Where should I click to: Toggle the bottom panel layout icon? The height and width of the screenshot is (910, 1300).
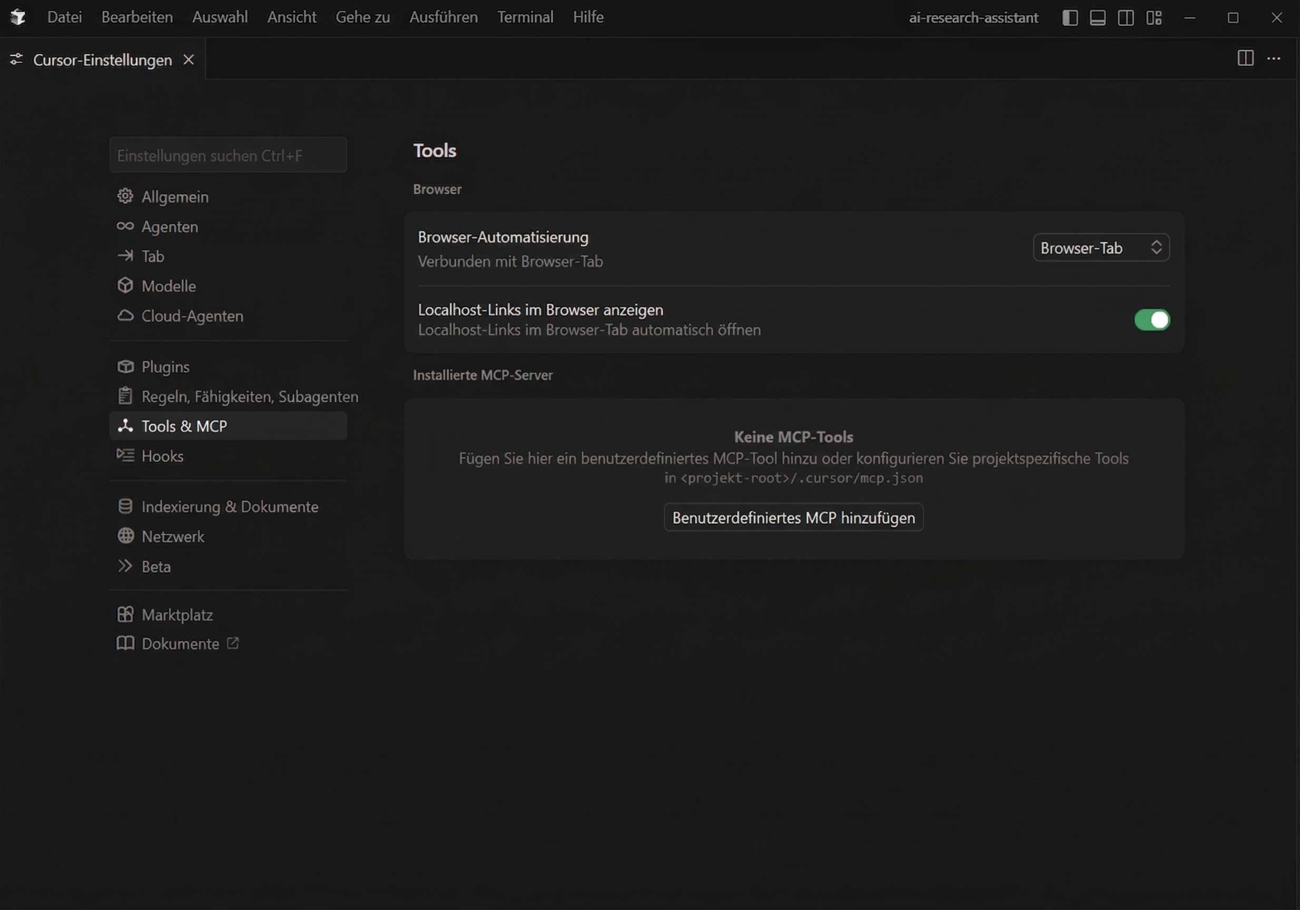coord(1097,17)
